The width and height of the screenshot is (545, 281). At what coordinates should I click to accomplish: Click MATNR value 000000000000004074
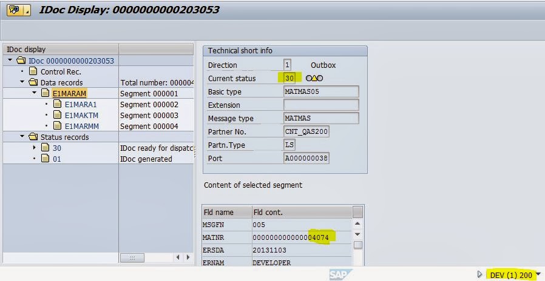tap(291, 237)
